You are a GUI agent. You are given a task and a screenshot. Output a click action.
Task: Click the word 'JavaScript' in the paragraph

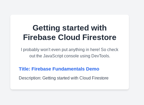53,56
